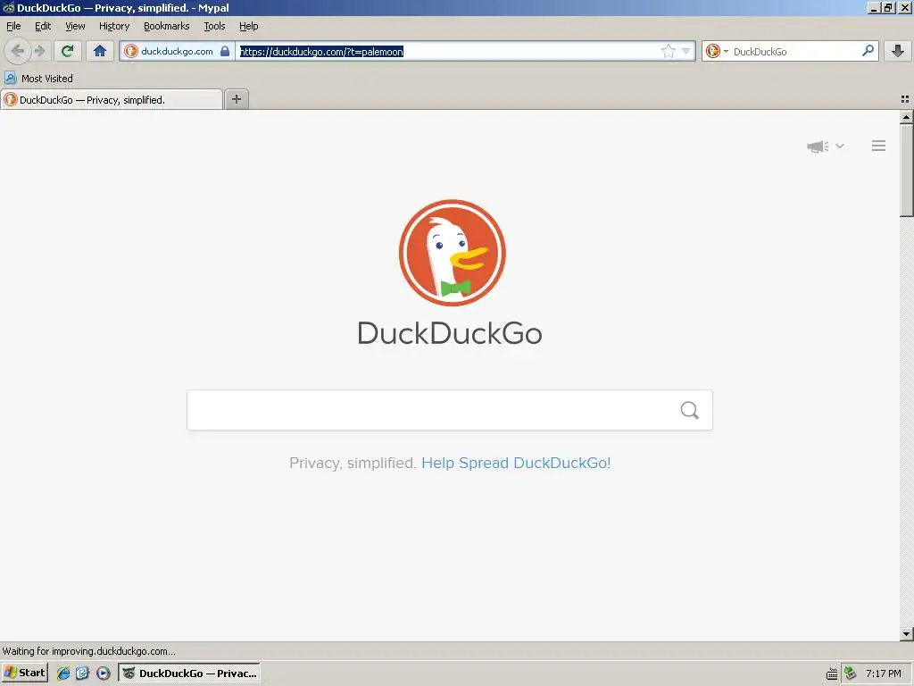Submit search with the page magnifier icon
The height and width of the screenshot is (686, 914).
[690, 410]
